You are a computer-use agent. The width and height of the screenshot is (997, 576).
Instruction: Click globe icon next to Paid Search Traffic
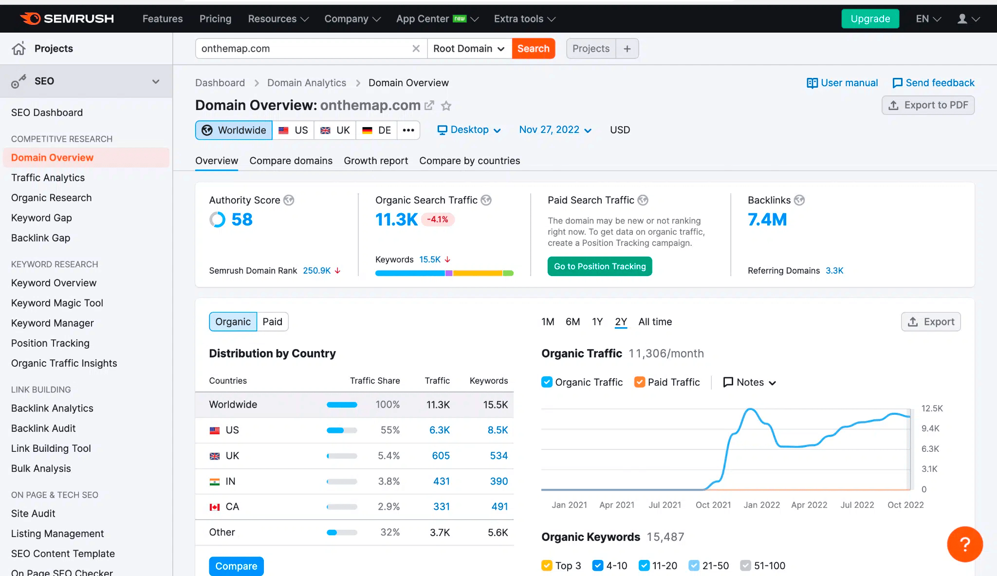(643, 200)
